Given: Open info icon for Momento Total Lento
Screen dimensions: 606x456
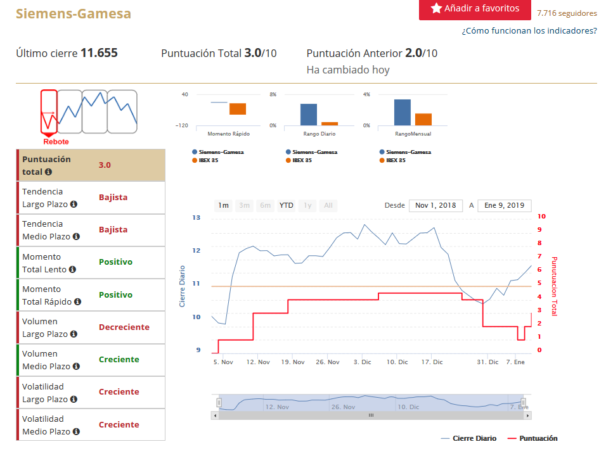Looking at the screenshot, I should tap(72, 270).
